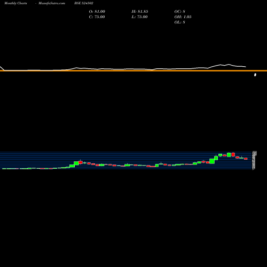Select the OH: 1.05 value

tap(183, 17)
